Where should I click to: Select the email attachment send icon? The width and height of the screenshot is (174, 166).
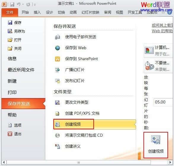(58, 37)
